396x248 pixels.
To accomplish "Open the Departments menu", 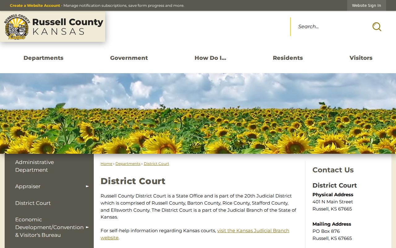I will [x=43, y=58].
